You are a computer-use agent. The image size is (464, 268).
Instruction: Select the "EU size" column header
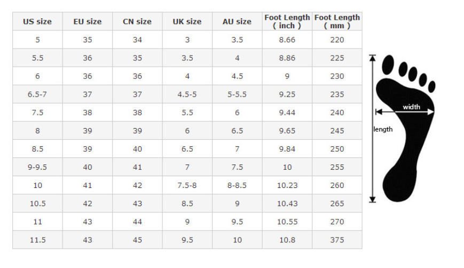(87, 22)
